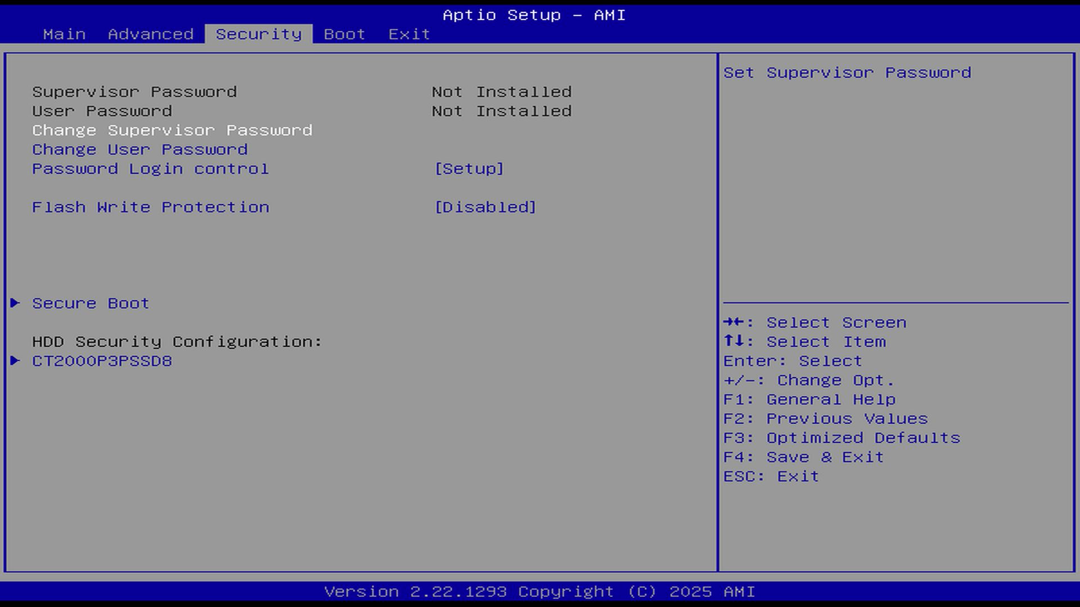
Task: Open Password Login control [Setup] value
Action: [x=469, y=169]
